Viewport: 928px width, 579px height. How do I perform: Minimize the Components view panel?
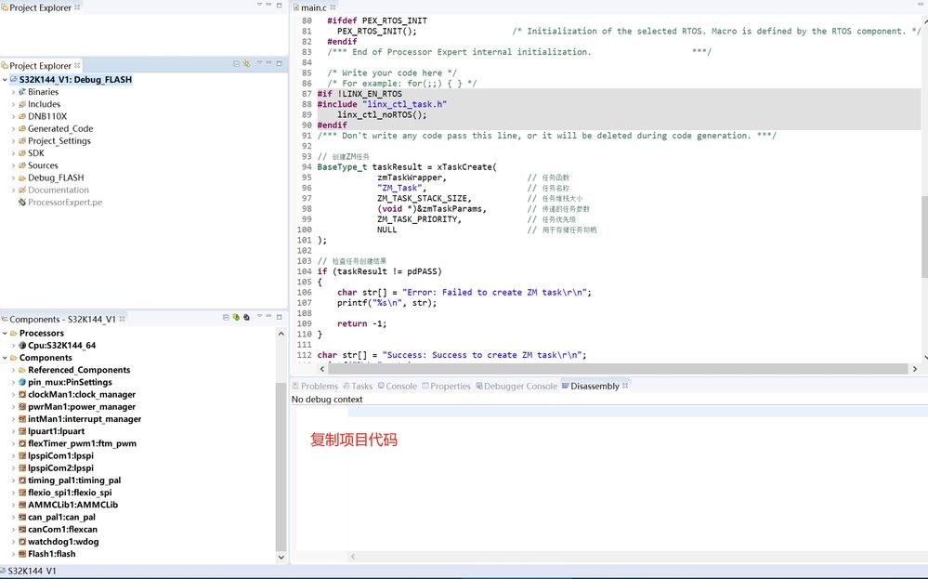point(268,317)
